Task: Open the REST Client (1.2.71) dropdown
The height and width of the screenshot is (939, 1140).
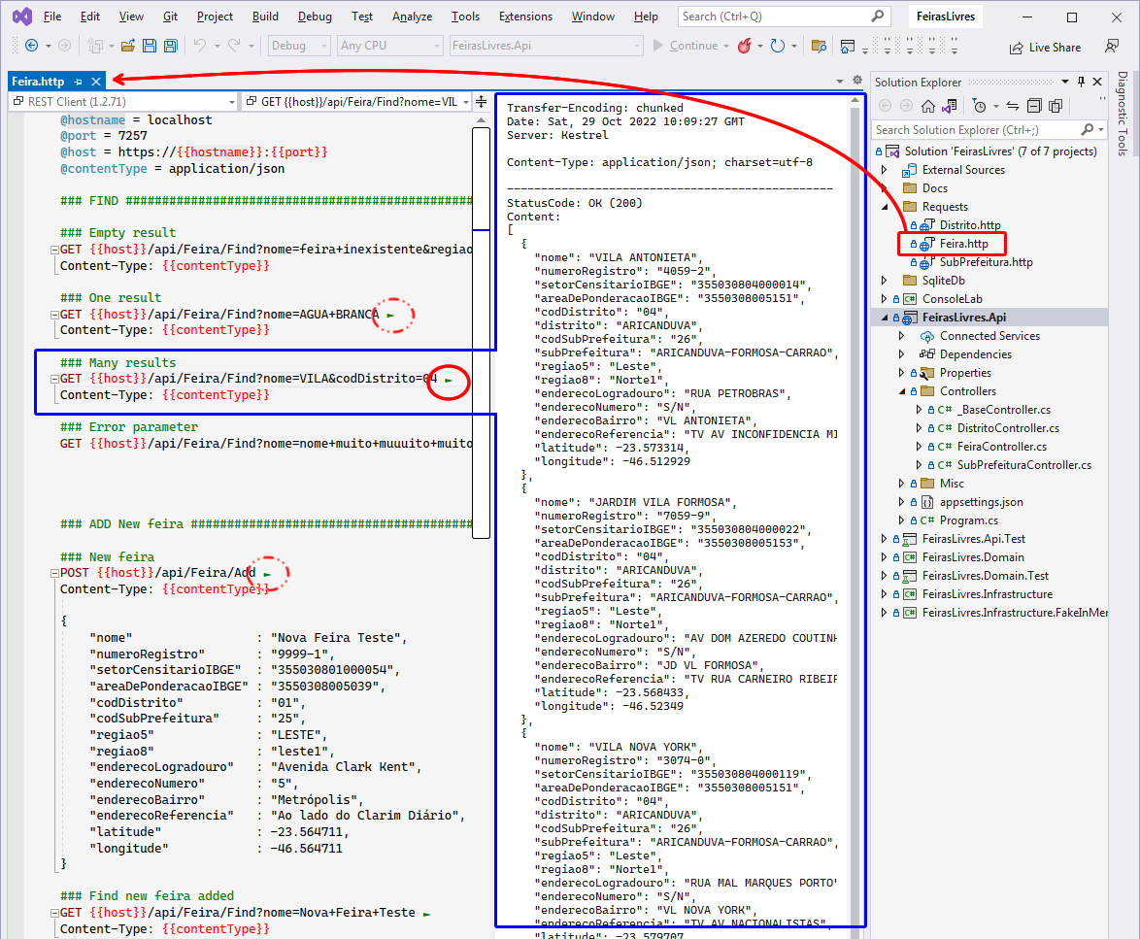Action: tap(123, 102)
